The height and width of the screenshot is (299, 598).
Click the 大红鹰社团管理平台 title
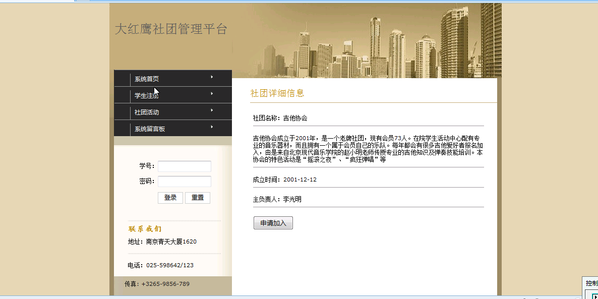(x=171, y=29)
